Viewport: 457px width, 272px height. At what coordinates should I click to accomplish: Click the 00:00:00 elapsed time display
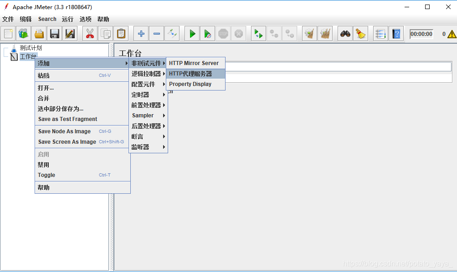point(421,34)
